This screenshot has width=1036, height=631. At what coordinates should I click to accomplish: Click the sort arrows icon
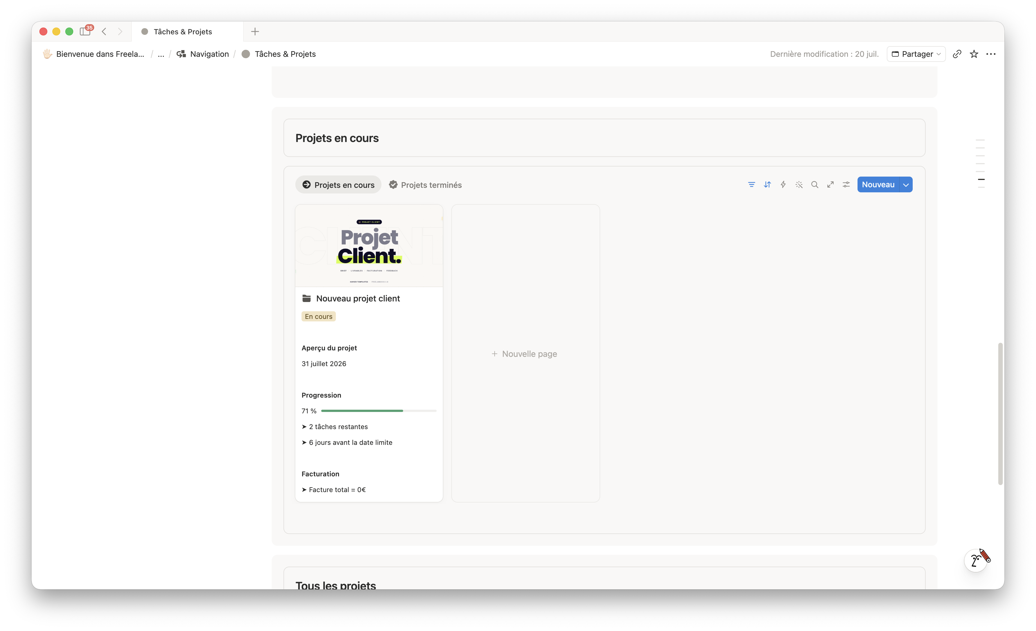pos(767,185)
